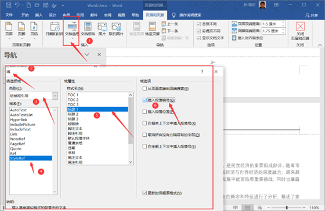Enable 在全部上下文中插入段落号 checkbox
This screenshot has height=211, width=325.
click(x=145, y=147)
